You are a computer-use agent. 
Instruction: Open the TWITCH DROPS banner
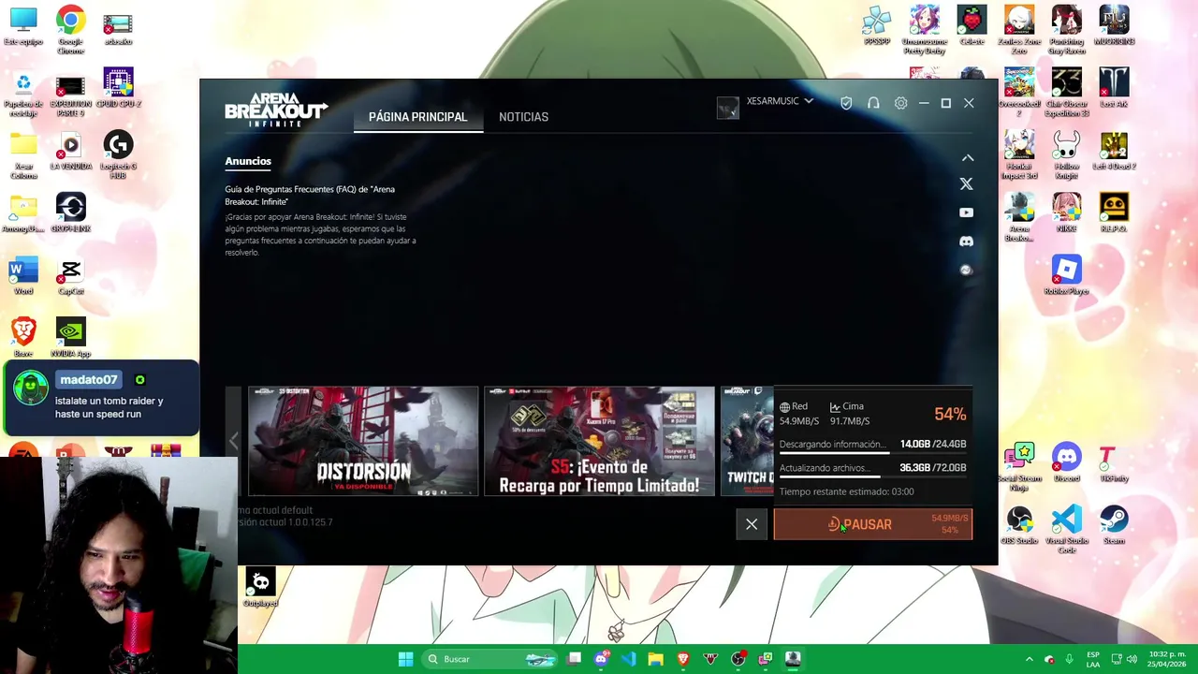click(x=747, y=441)
